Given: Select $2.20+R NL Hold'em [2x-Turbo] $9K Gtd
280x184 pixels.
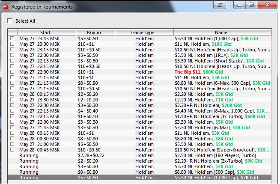Looking at the screenshot, I should pos(140,161).
